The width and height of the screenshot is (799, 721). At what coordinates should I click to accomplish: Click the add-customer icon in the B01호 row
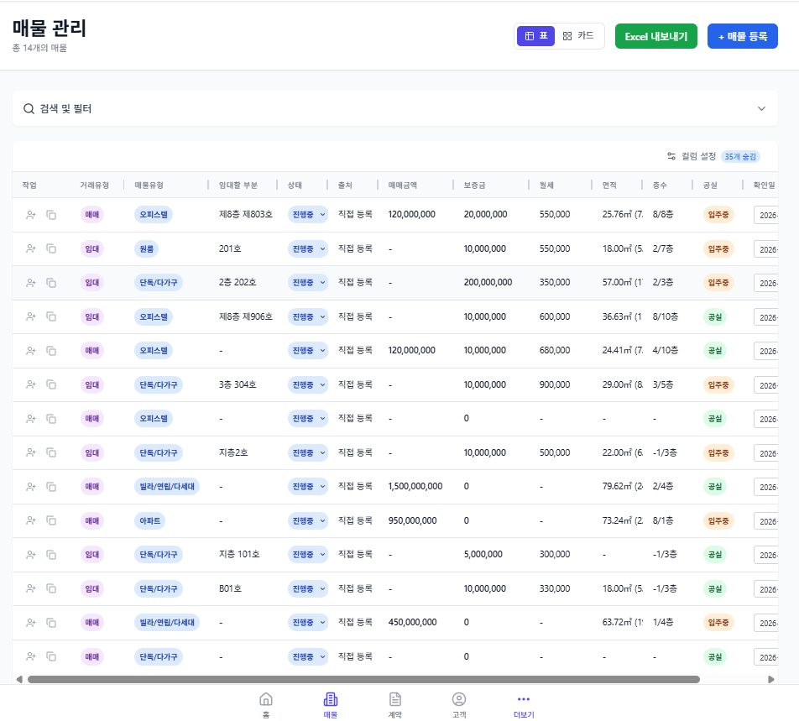coord(31,588)
